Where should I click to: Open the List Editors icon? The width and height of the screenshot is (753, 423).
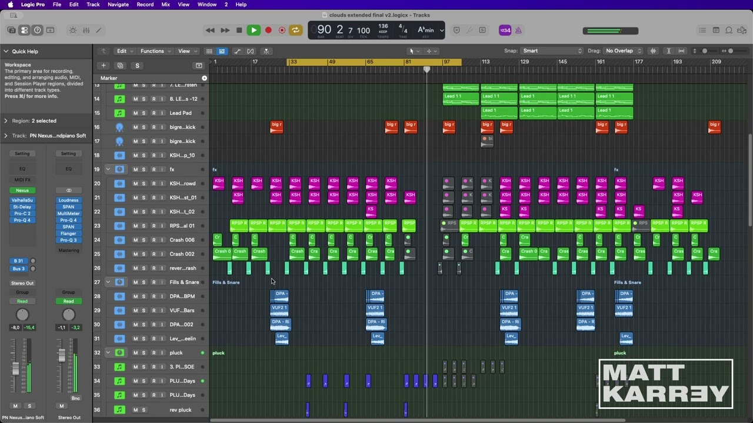click(x=702, y=30)
